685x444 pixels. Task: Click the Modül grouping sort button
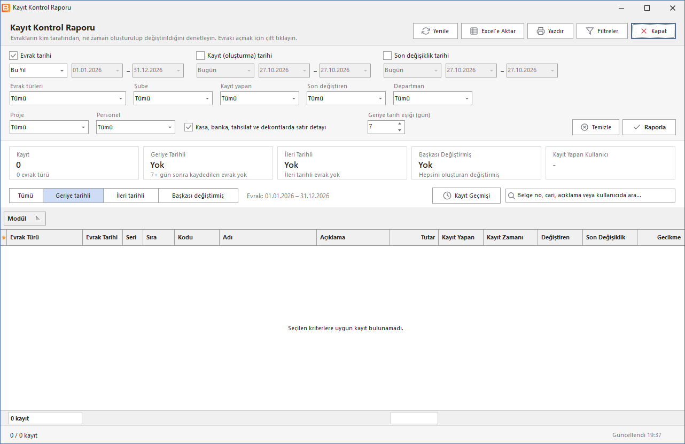[x=25, y=219]
